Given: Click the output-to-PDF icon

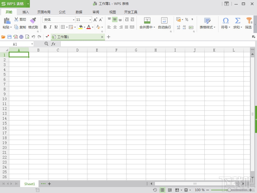Looking at the screenshot, I should pyautogui.click(x=15, y=37).
